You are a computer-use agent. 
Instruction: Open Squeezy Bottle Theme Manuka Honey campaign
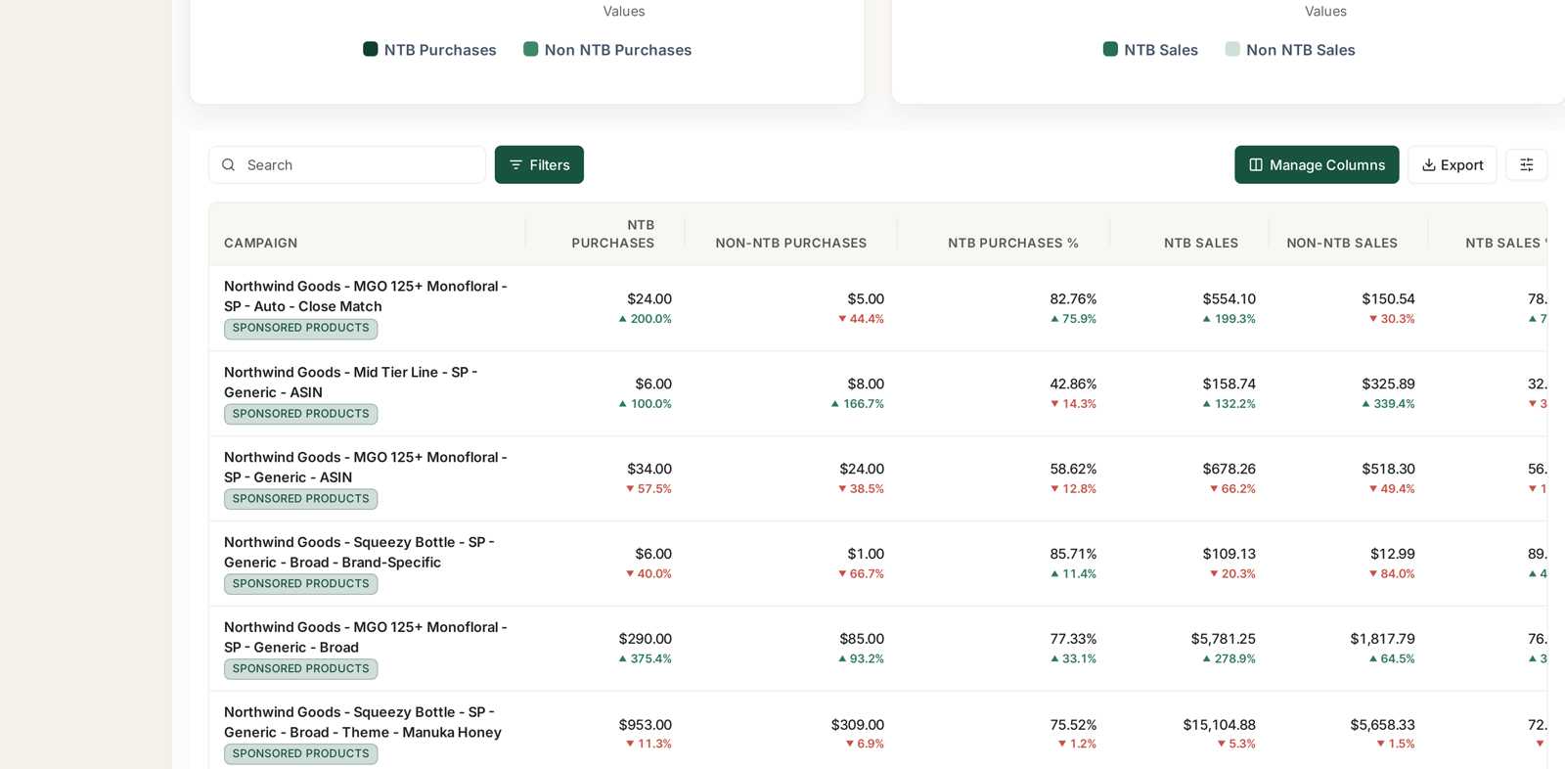pyautogui.click(x=363, y=722)
